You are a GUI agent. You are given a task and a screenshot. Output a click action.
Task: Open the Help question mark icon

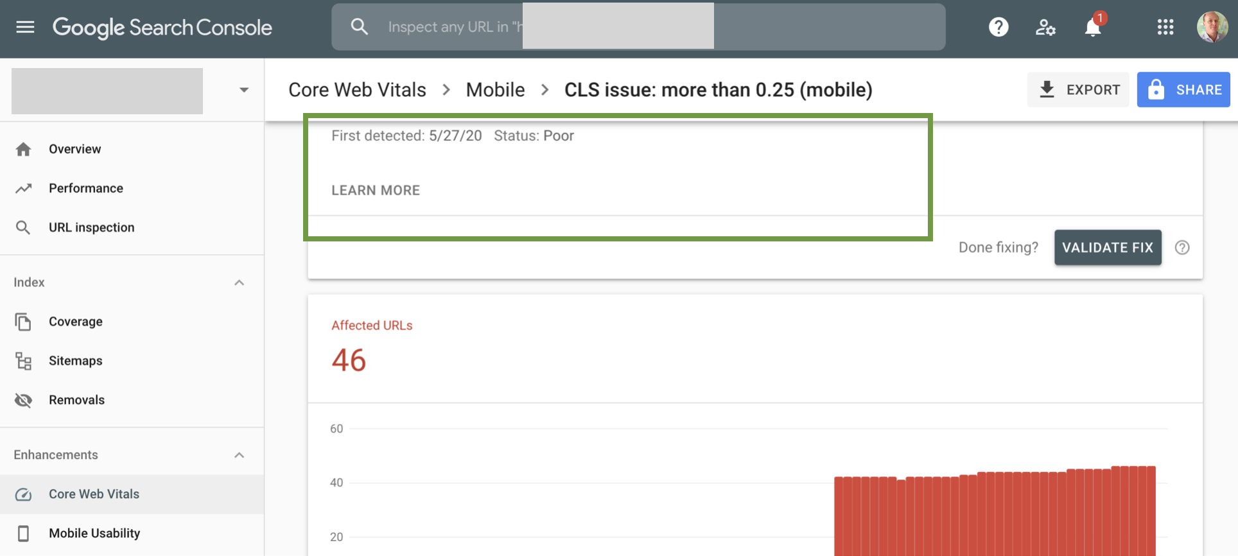(998, 27)
